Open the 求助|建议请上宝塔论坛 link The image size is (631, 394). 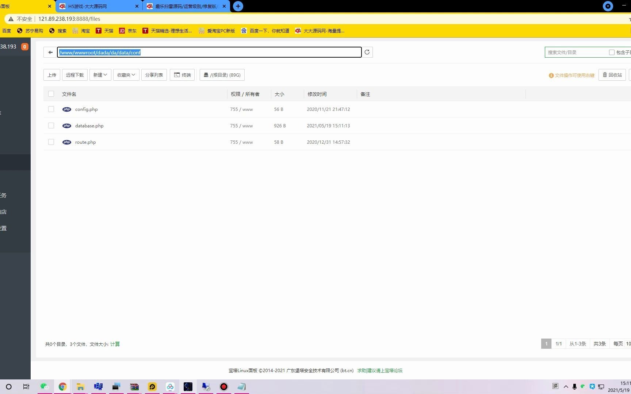[380, 370]
